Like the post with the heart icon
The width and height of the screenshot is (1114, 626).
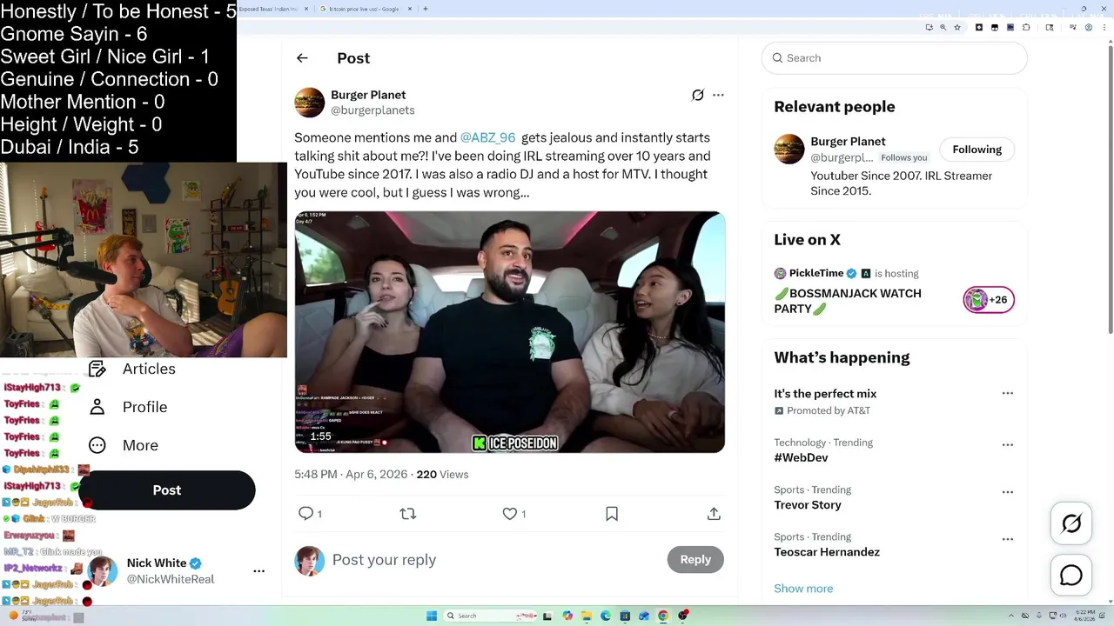[x=510, y=514]
